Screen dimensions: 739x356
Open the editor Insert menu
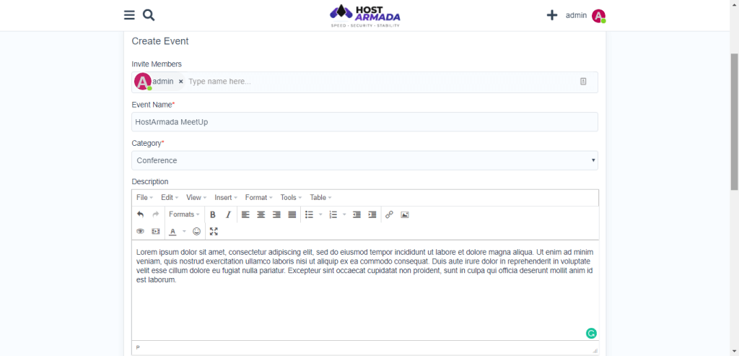coord(226,198)
